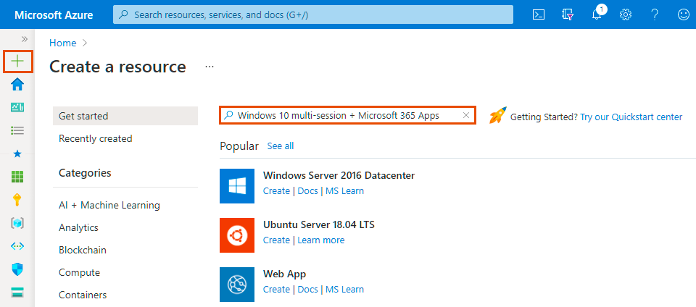Open the Feedback smiley icon
Image resolution: width=696 pixels, height=307 pixels.
683,14
